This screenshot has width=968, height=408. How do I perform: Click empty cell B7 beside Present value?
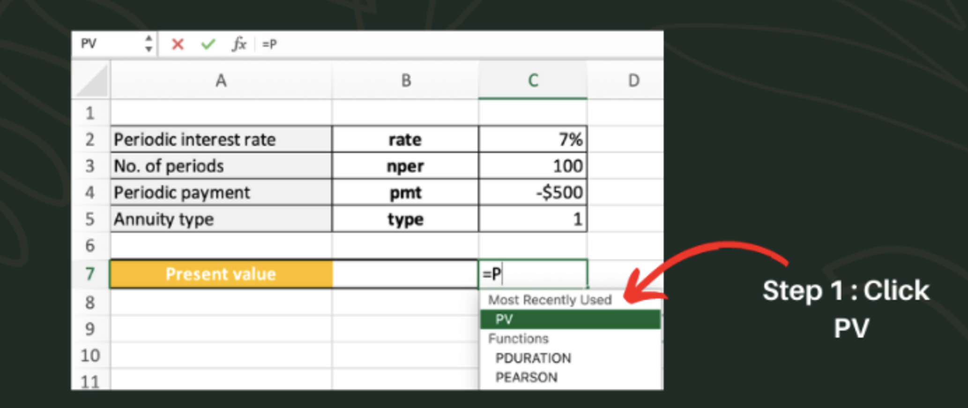tap(405, 274)
